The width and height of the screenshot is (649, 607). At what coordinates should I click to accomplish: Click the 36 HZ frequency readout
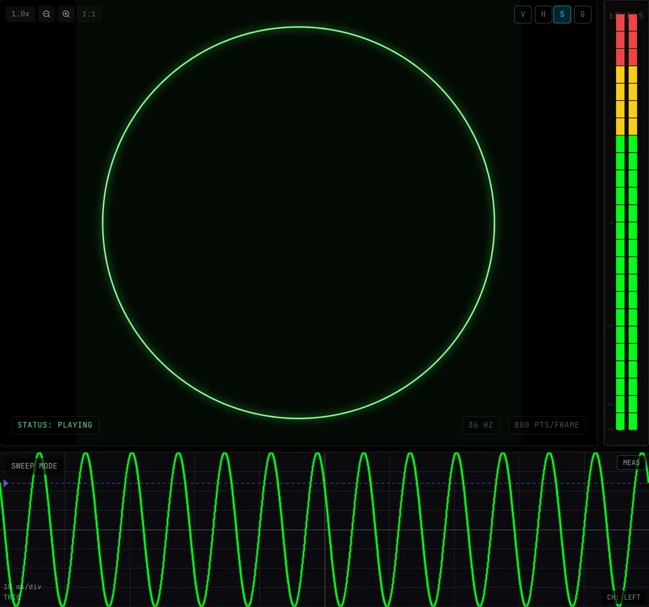481,425
